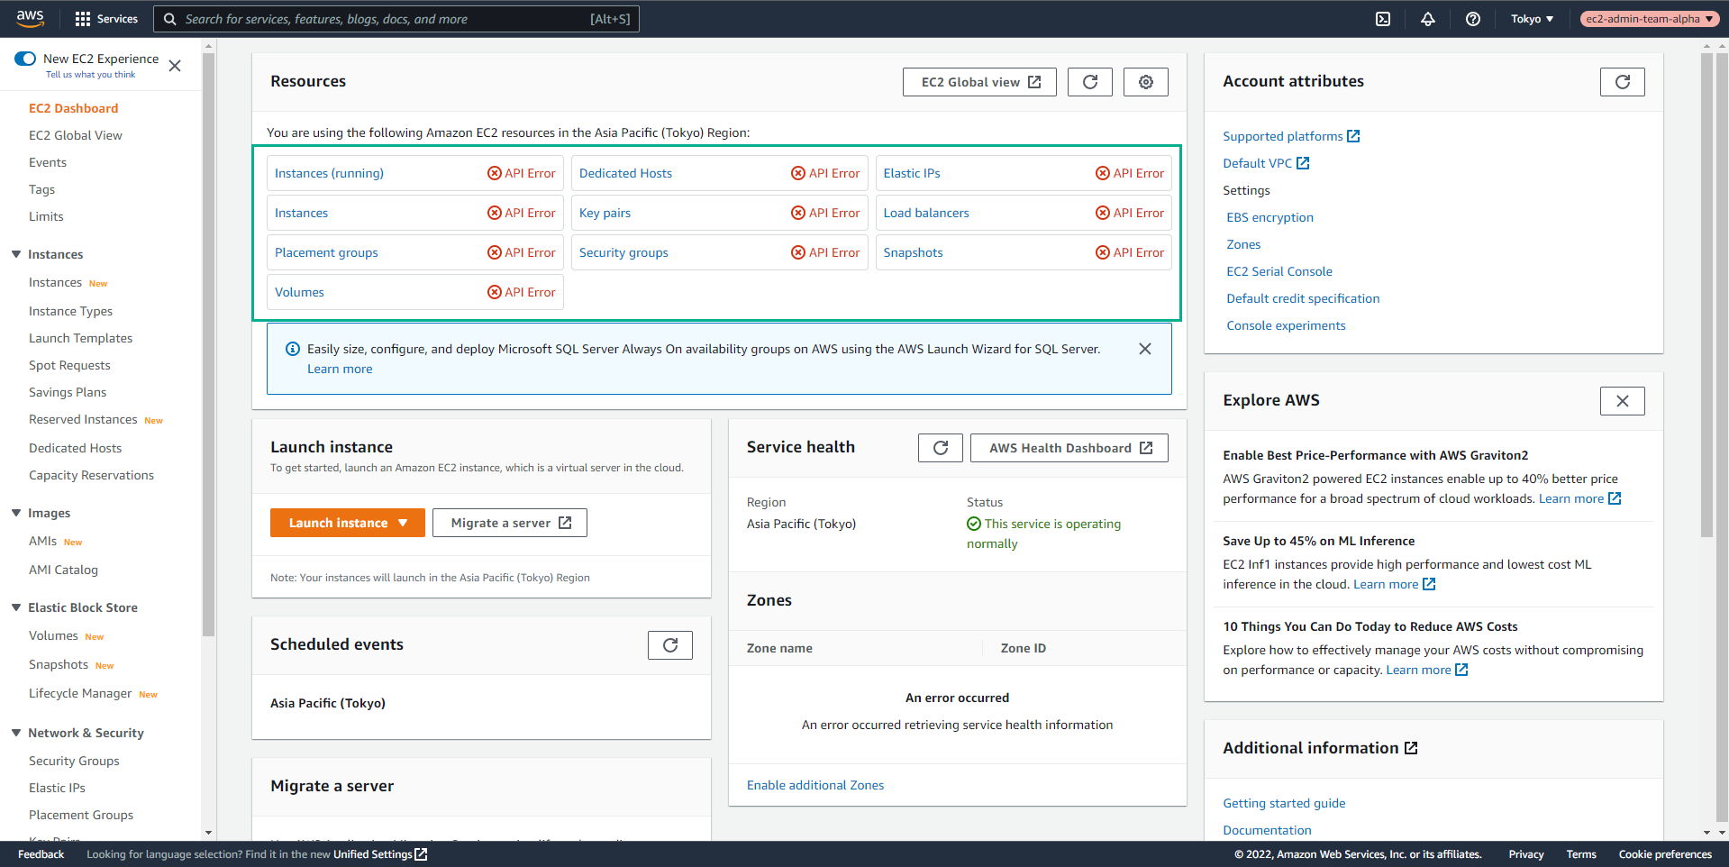Open EBS encryption setting

click(x=1269, y=217)
